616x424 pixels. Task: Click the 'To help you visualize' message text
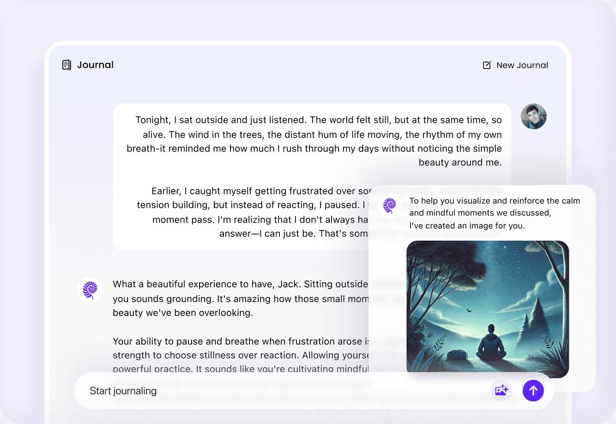pyautogui.click(x=495, y=207)
